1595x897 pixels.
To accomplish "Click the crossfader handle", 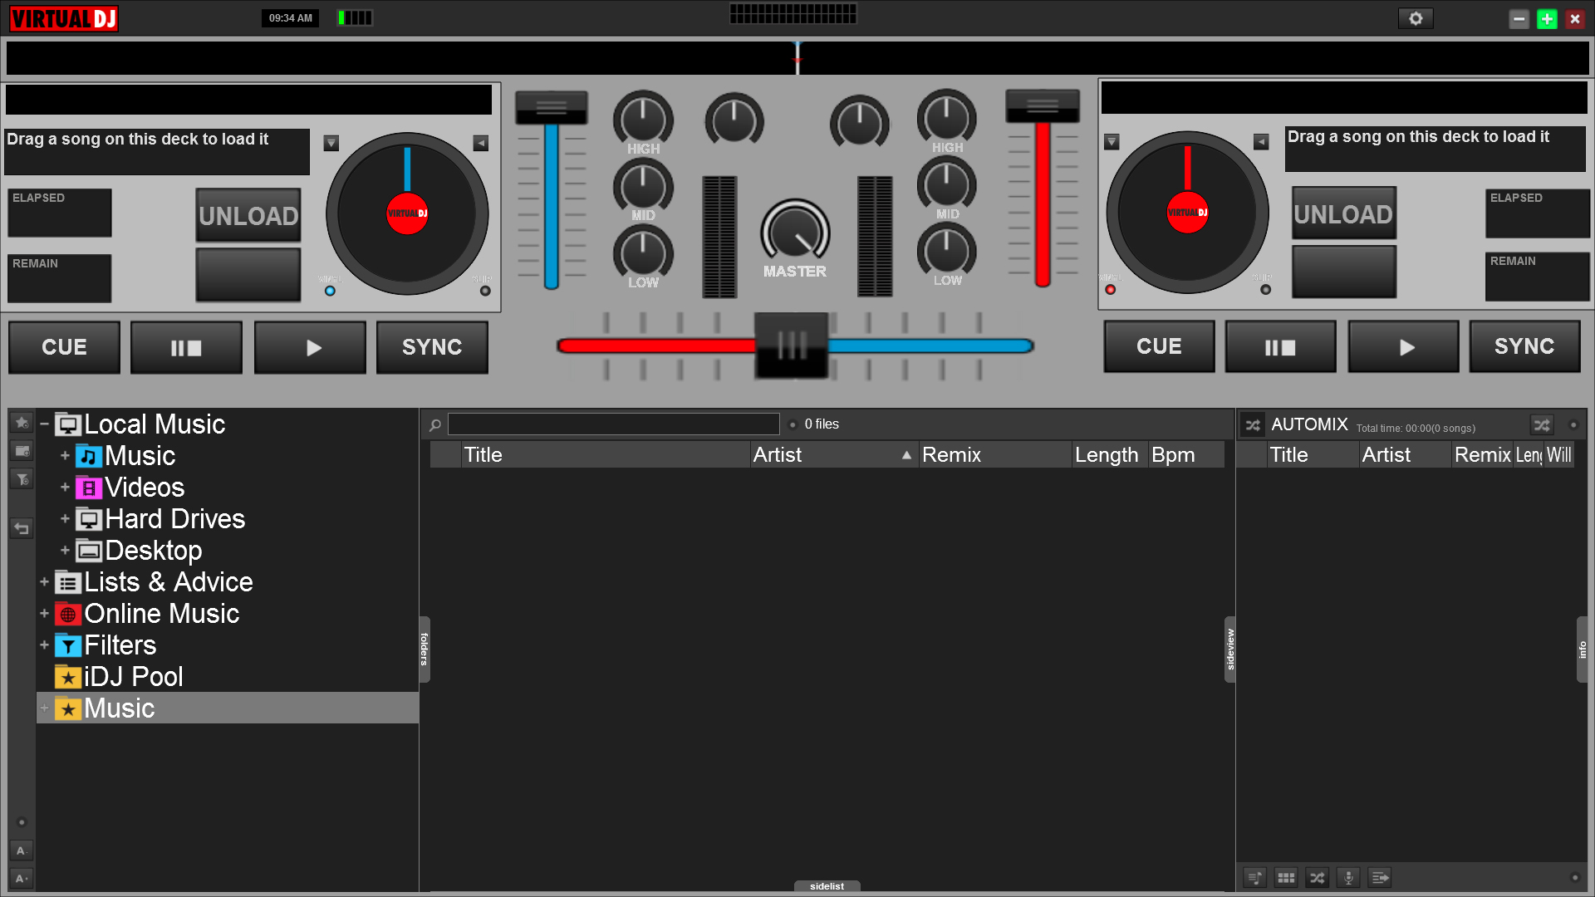I will pyautogui.click(x=791, y=346).
